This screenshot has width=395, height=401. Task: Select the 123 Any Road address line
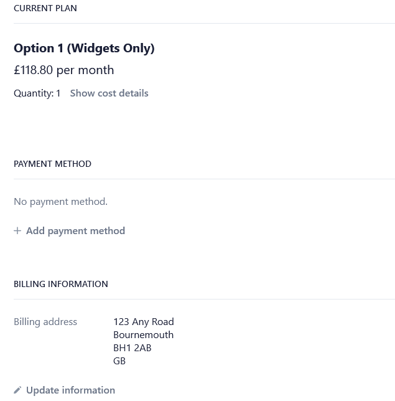144,321
